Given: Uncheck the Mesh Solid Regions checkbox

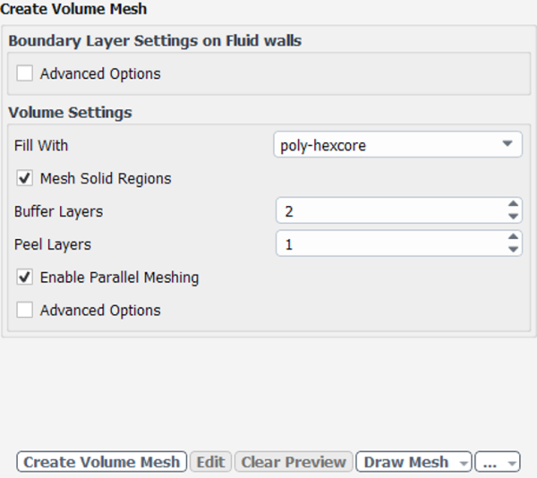Looking at the screenshot, I should [25, 179].
